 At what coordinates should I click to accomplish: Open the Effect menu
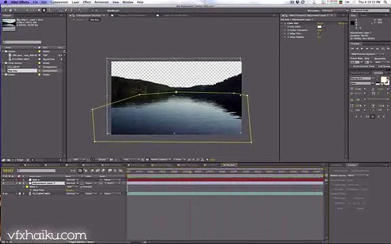(87, 2)
